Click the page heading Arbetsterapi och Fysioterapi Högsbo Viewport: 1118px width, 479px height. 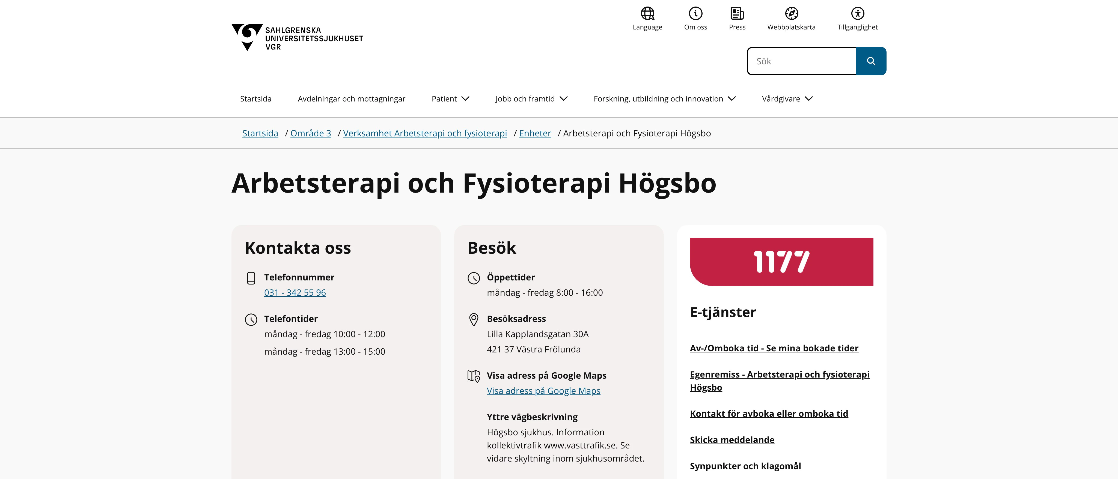coord(474,183)
